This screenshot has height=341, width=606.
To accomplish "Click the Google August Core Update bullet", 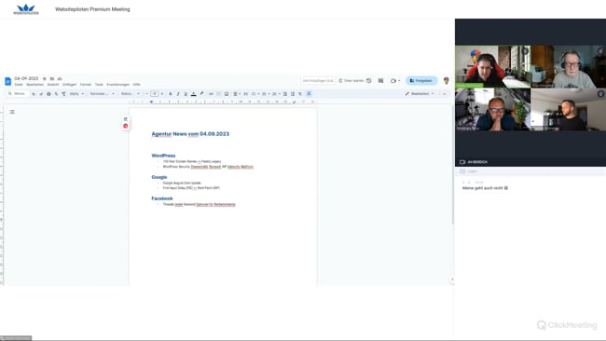I will click(182, 183).
